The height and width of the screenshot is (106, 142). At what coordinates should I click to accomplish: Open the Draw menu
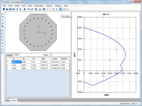30,6
